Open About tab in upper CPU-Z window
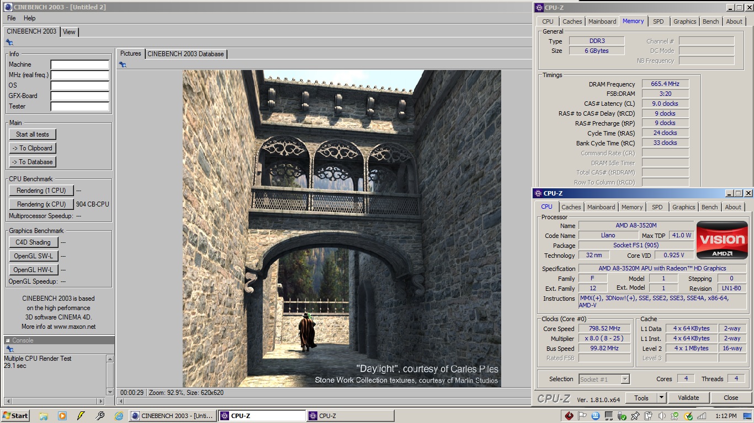This screenshot has width=754, height=423. 734,21
